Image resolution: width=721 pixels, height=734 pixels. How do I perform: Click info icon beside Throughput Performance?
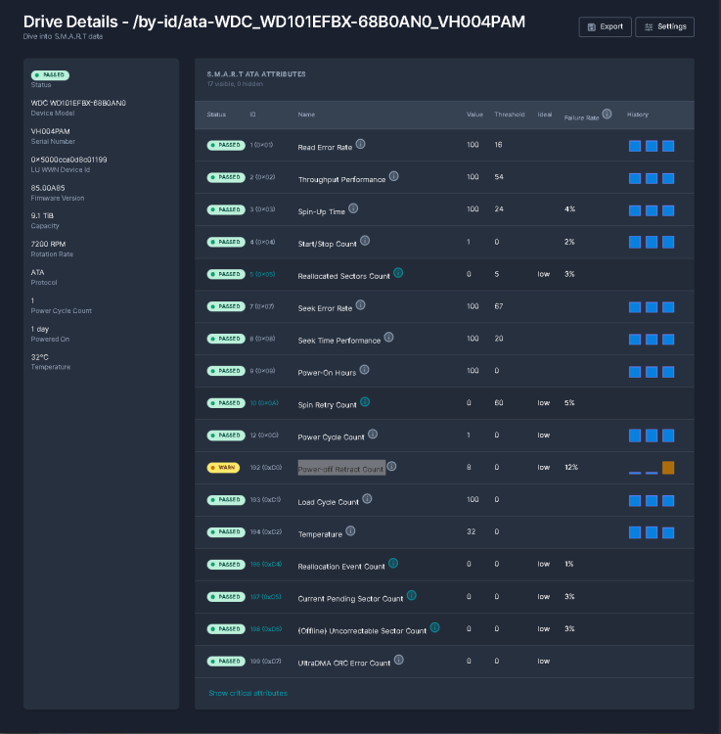point(394,176)
